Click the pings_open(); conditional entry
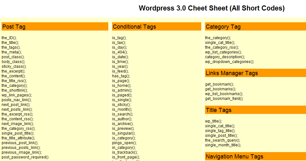This screenshot has width=306, height=161. [x=125, y=143]
